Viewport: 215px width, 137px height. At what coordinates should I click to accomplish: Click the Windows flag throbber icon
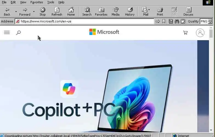[208, 2]
